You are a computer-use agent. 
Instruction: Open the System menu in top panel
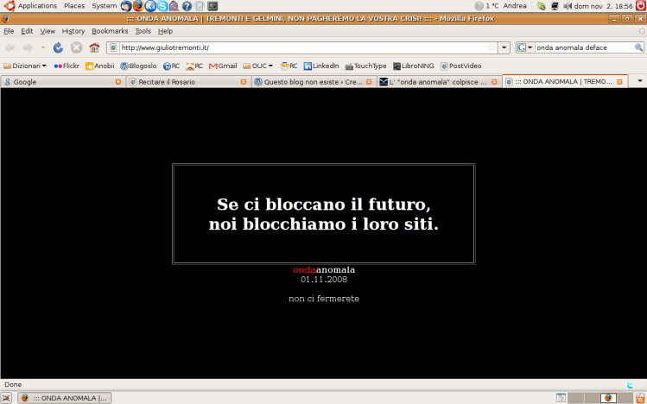[x=104, y=6]
